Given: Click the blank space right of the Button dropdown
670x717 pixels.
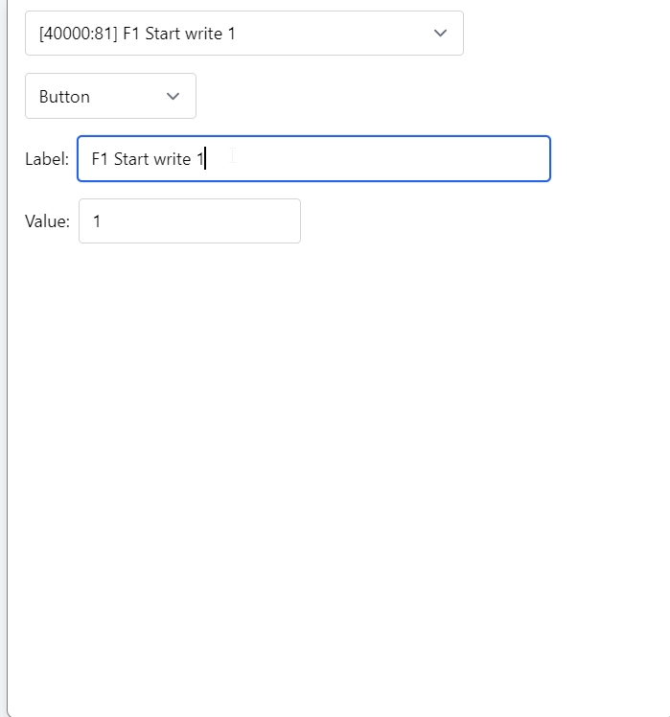Looking at the screenshot, I should tap(383, 97).
